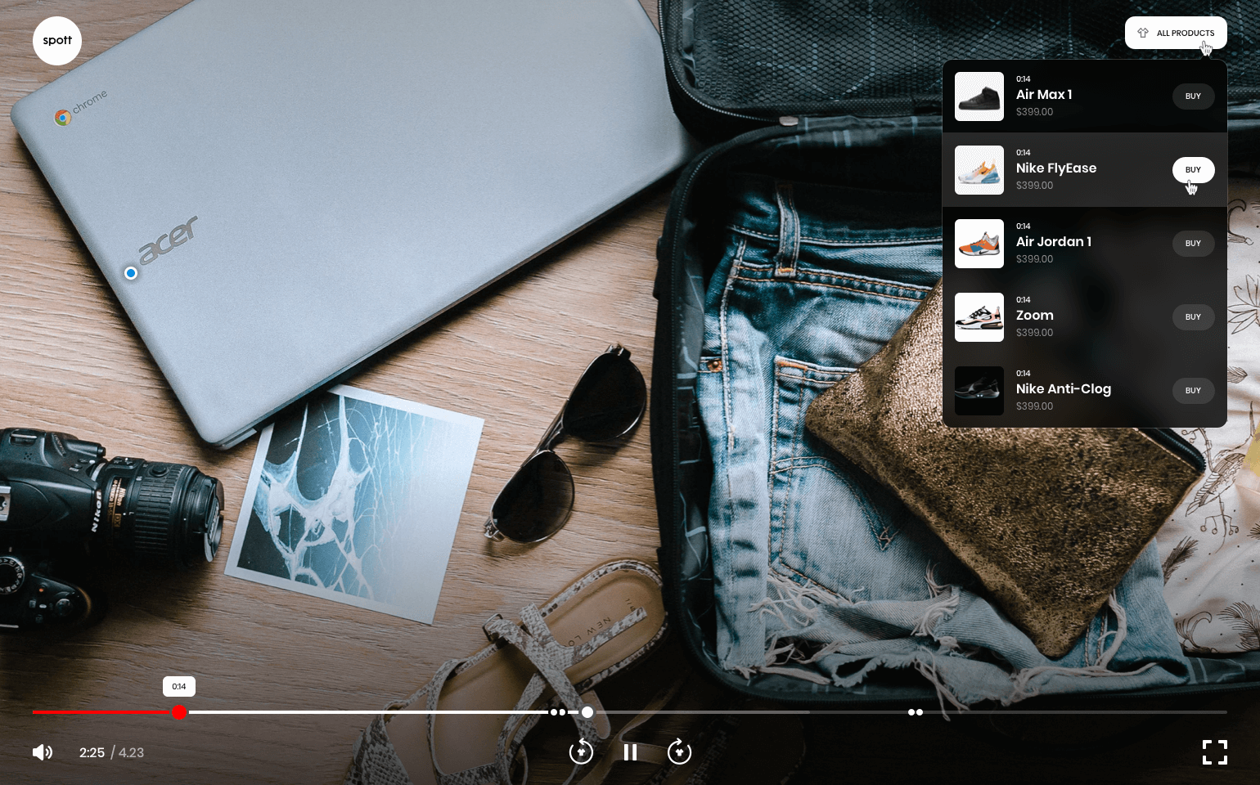
Task: Click BUY on the Nike Anti-Clog product
Action: [1193, 390]
